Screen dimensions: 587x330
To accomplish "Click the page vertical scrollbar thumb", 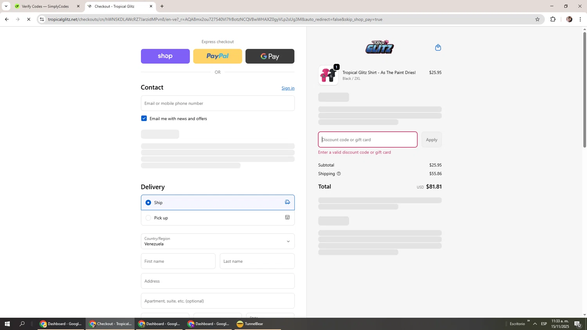I will click(x=585, y=90).
